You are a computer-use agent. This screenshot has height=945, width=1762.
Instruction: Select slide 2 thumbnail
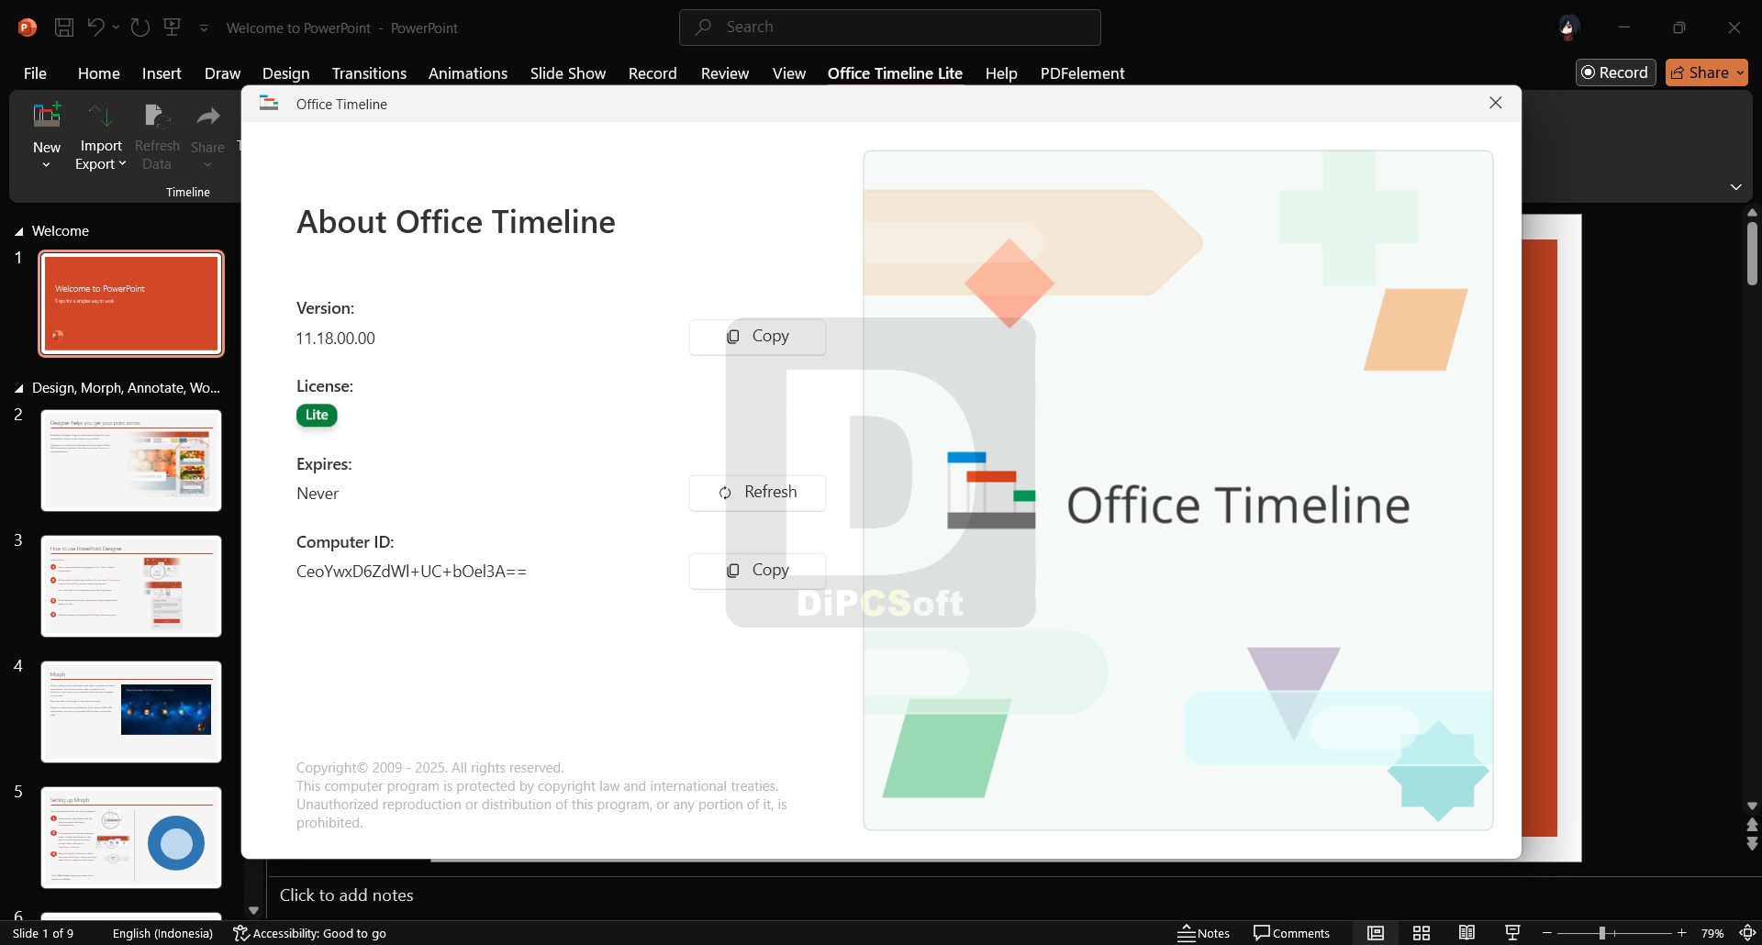(131, 461)
